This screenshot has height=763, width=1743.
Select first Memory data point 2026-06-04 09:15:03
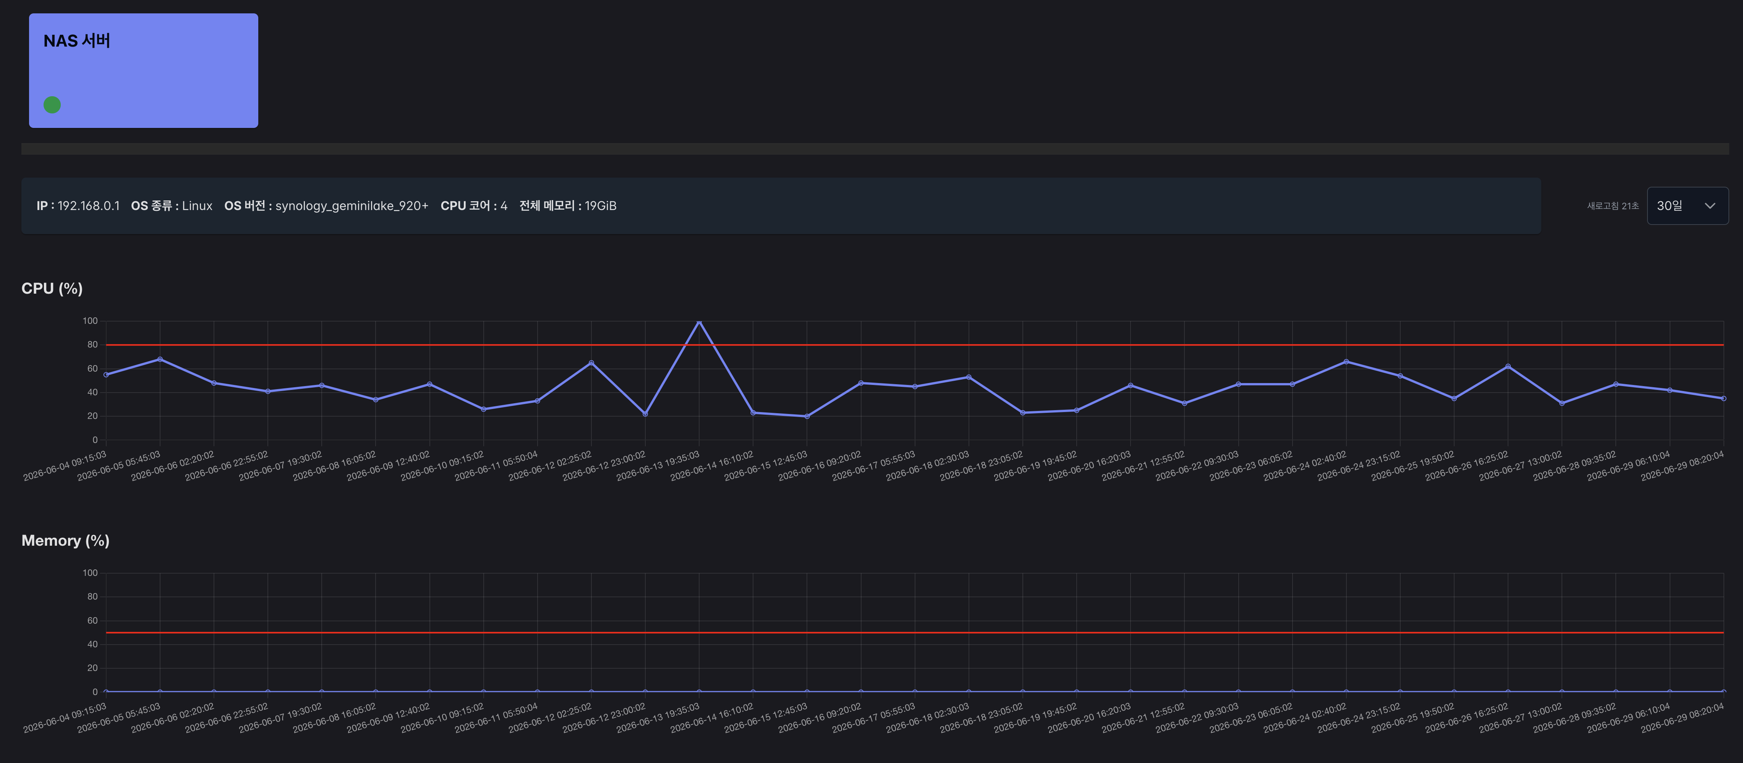click(106, 691)
